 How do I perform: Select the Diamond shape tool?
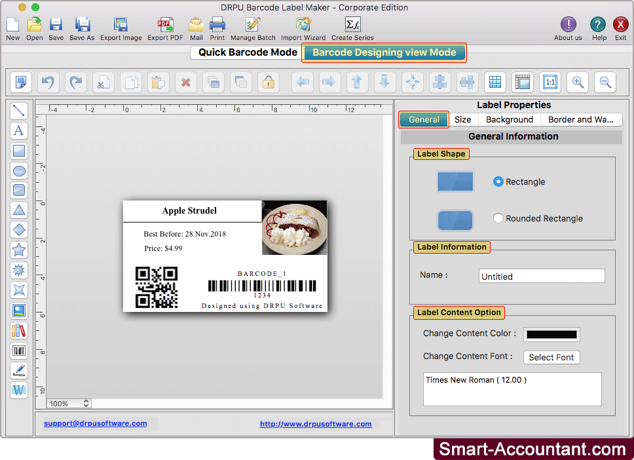[19, 230]
